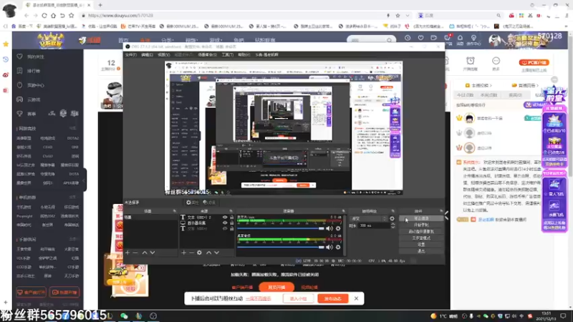Go to browser home page icon
This screenshot has height=322, width=573.
click(53, 15)
